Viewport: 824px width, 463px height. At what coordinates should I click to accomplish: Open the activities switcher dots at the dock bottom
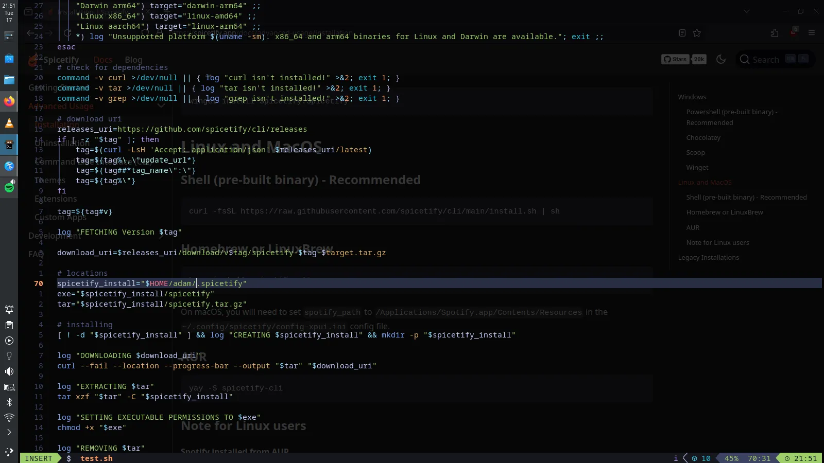[x=9, y=452]
